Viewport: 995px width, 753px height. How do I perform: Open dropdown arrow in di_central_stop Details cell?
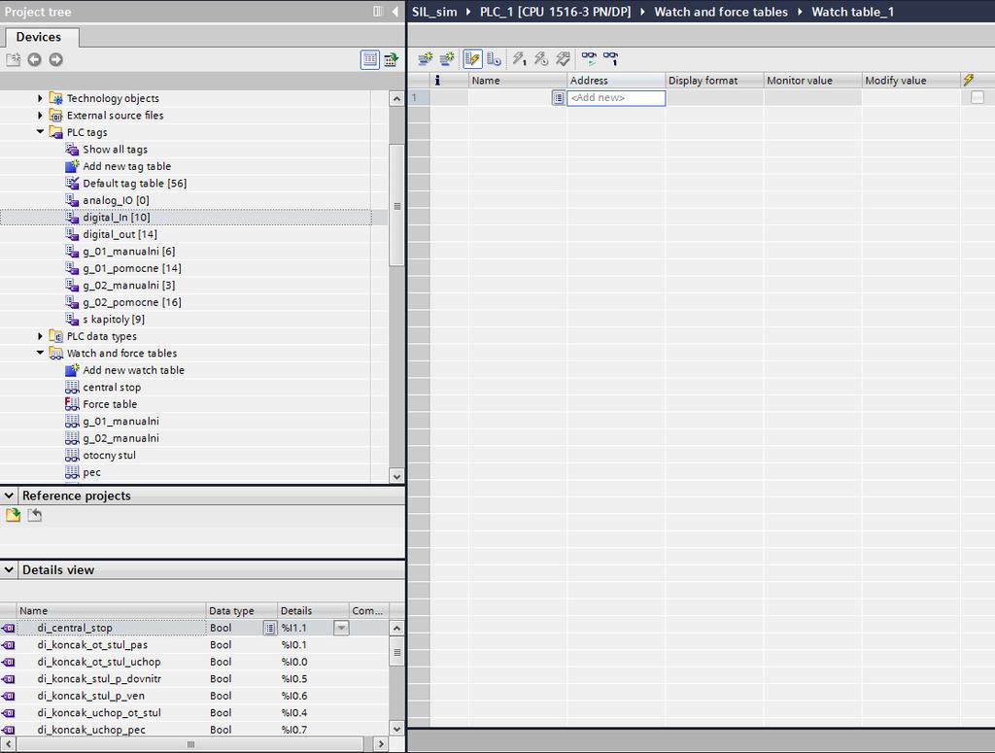341,628
